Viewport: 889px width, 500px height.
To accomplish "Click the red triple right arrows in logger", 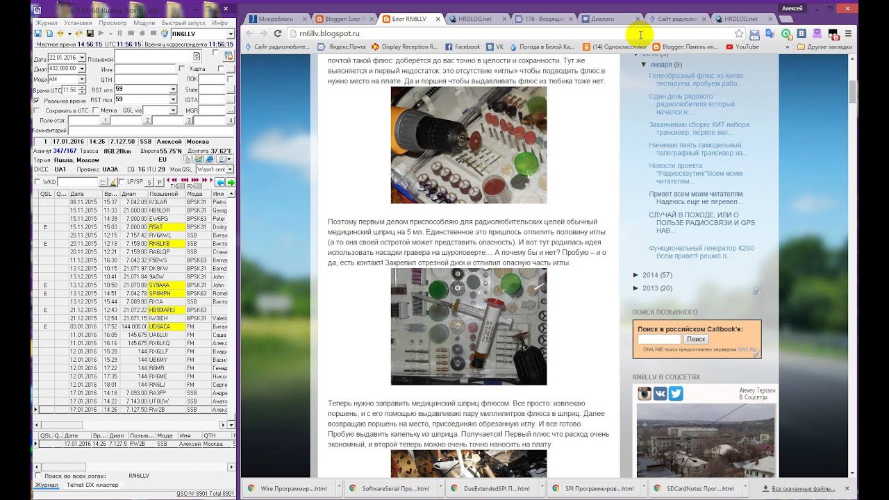I will [x=195, y=180].
